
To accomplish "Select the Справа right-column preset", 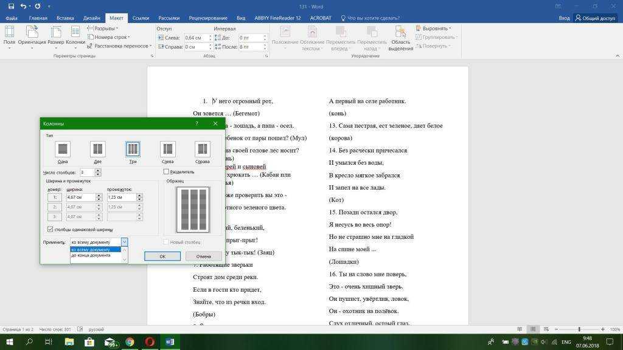I will [202, 149].
